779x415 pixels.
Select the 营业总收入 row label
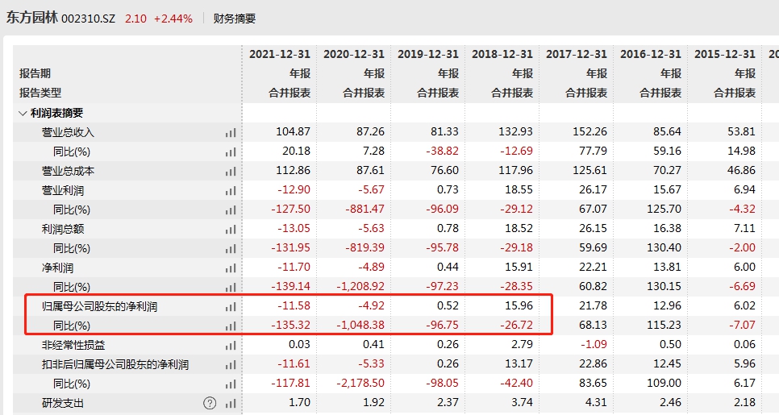click(x=68, y=132)
